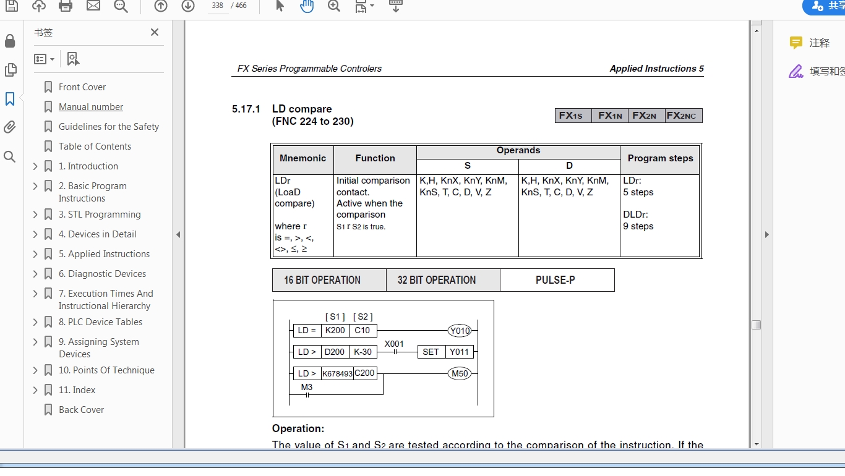The height and width of the screenshot is (476, 845).
Task: Go to previous page with up arrow
Action: click(161, 6)
